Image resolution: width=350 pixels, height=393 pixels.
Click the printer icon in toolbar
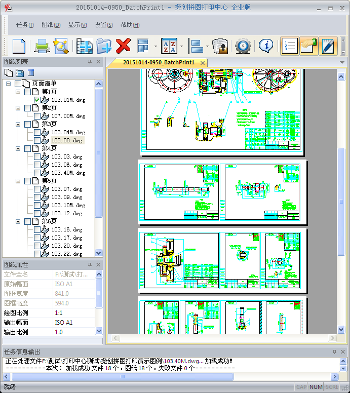click(x=41, y=46)
